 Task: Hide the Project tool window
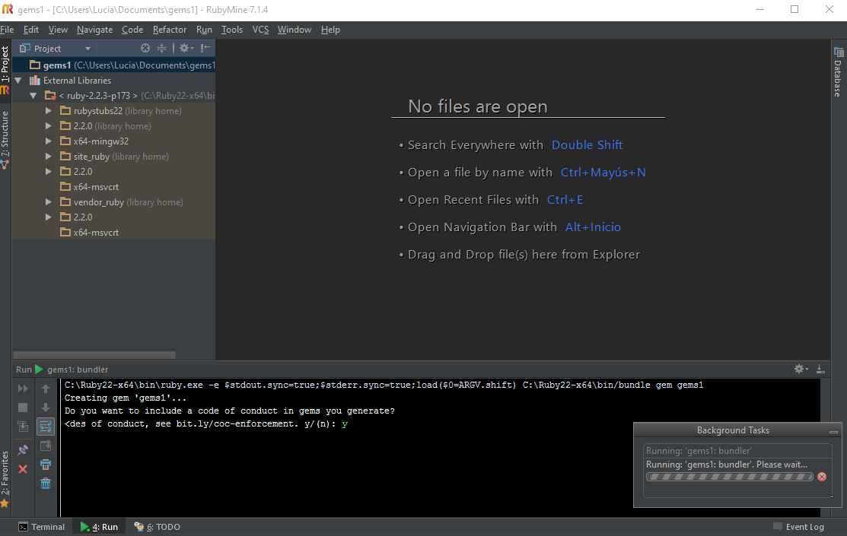pos(205,48)
